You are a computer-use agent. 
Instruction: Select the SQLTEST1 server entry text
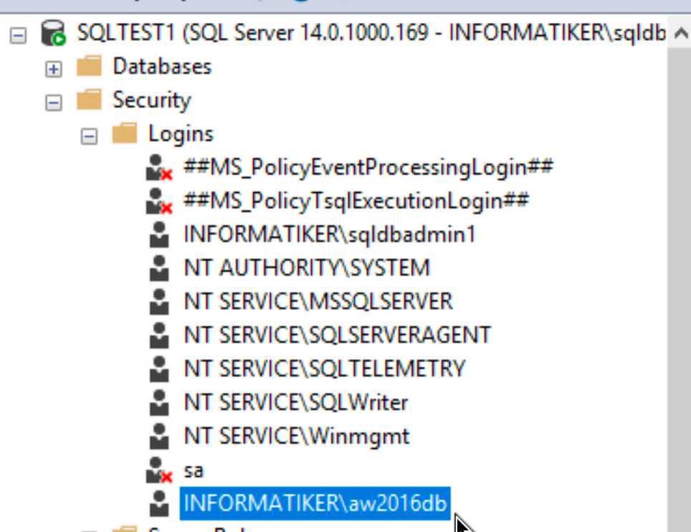[x=371, y=33]
